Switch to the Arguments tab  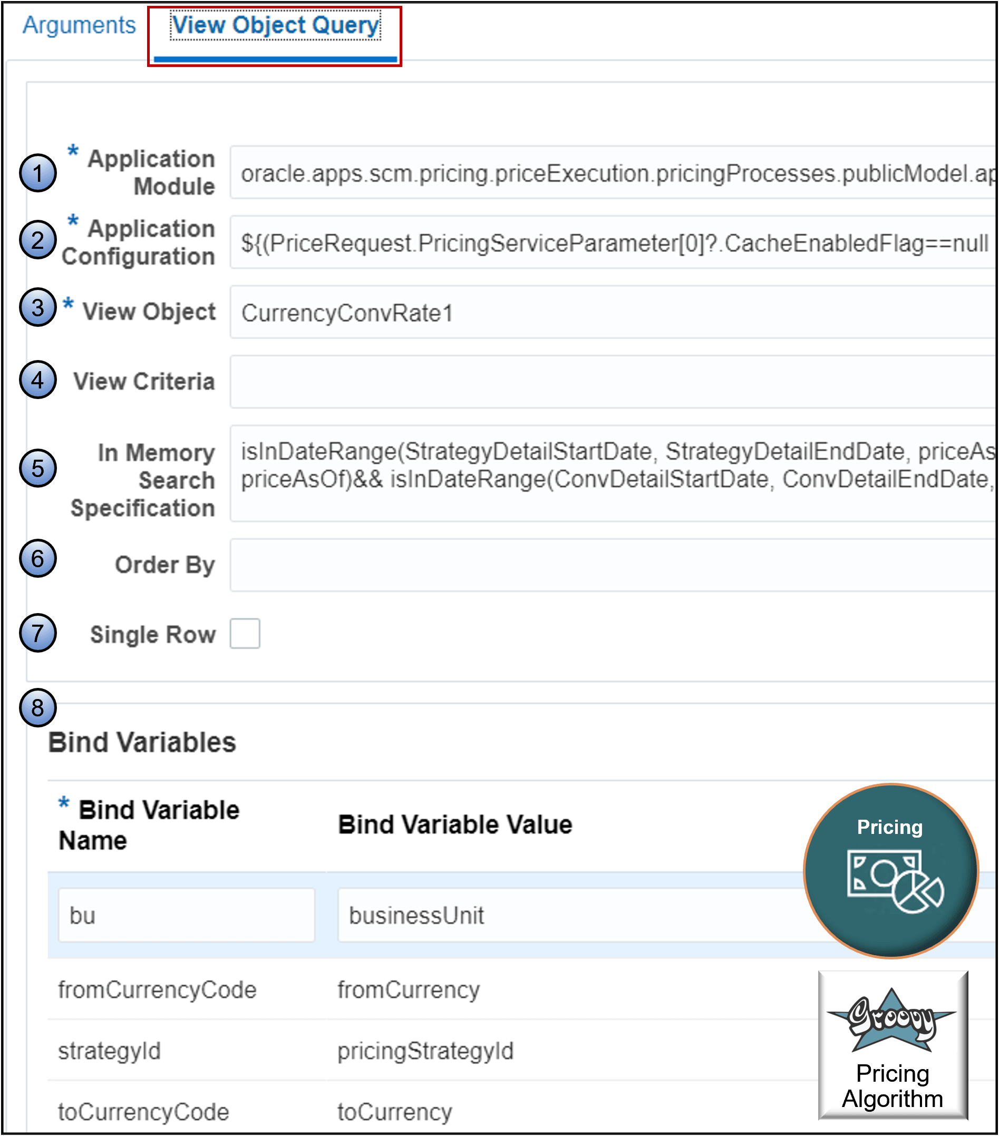(x=80, y=24)
